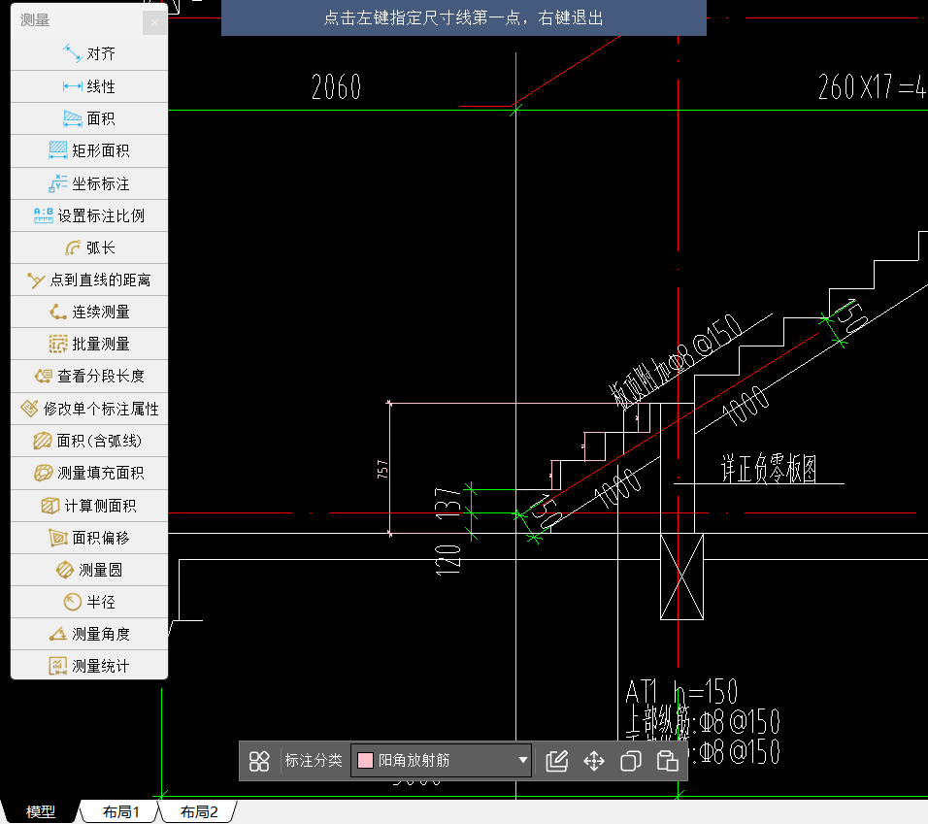Screen dimensions: 928x824
Task: Start 批量测量 batch measurement
Action: click(x=89, y=344)
